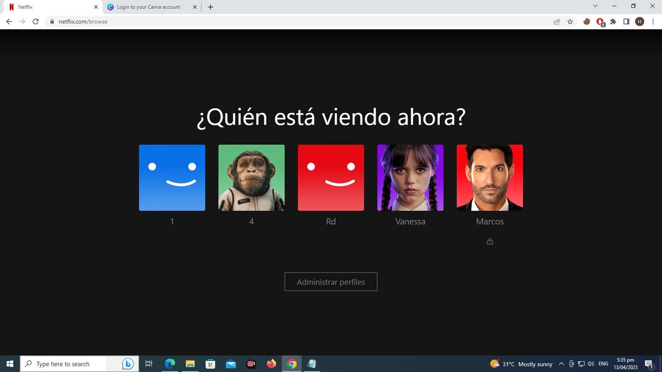Open Microsoft Store from the taskbar

point(211,364)
